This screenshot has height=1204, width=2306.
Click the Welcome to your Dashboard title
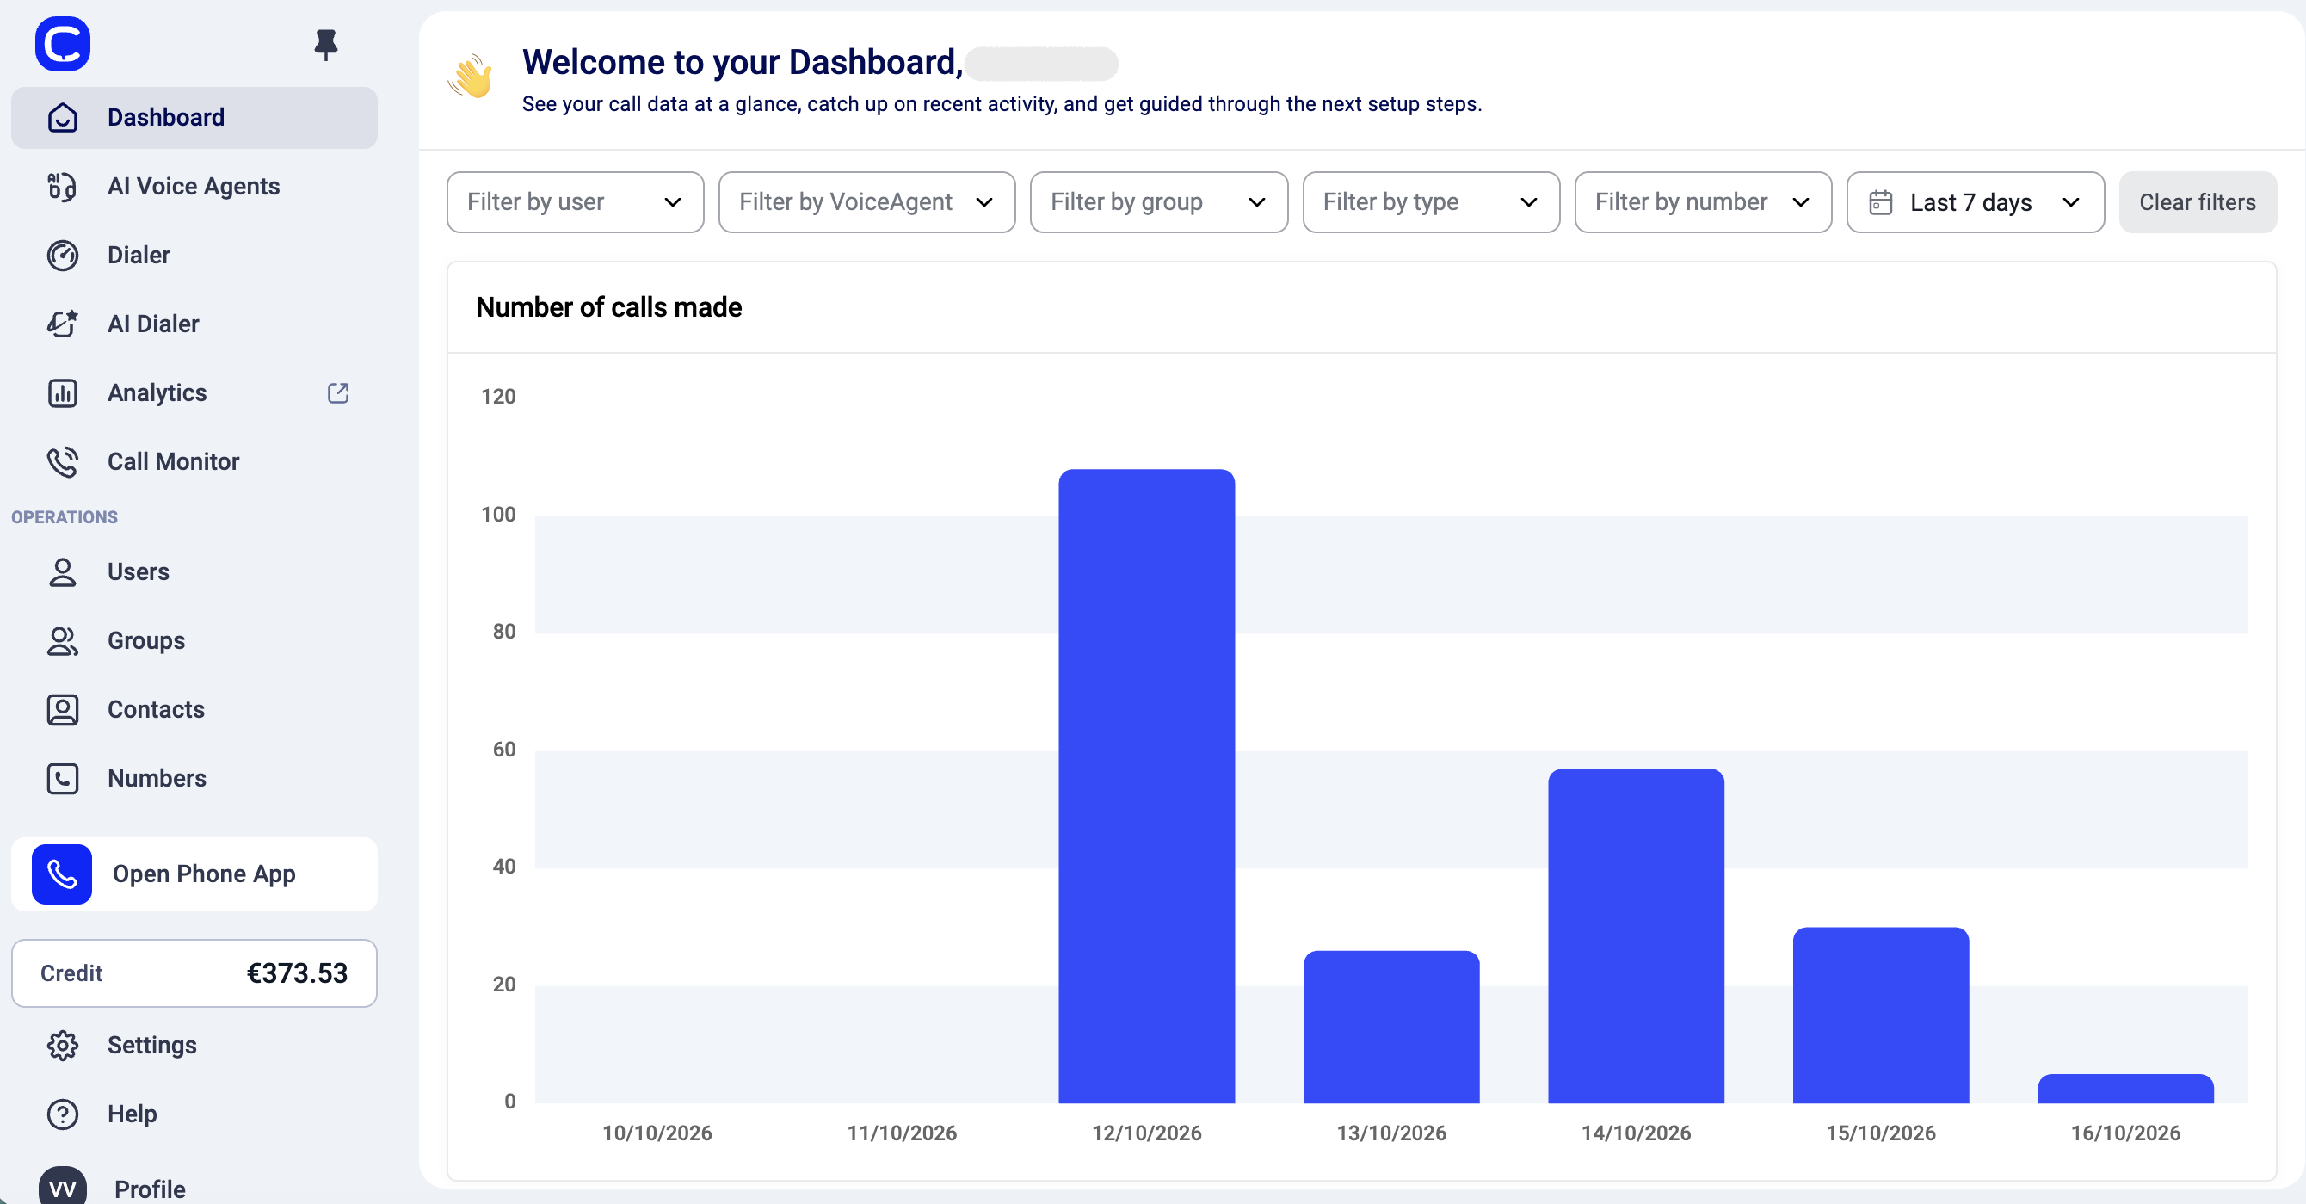point(743,63)
